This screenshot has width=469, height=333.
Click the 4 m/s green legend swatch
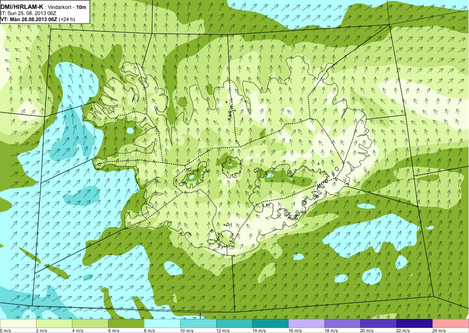pos(90,324)
